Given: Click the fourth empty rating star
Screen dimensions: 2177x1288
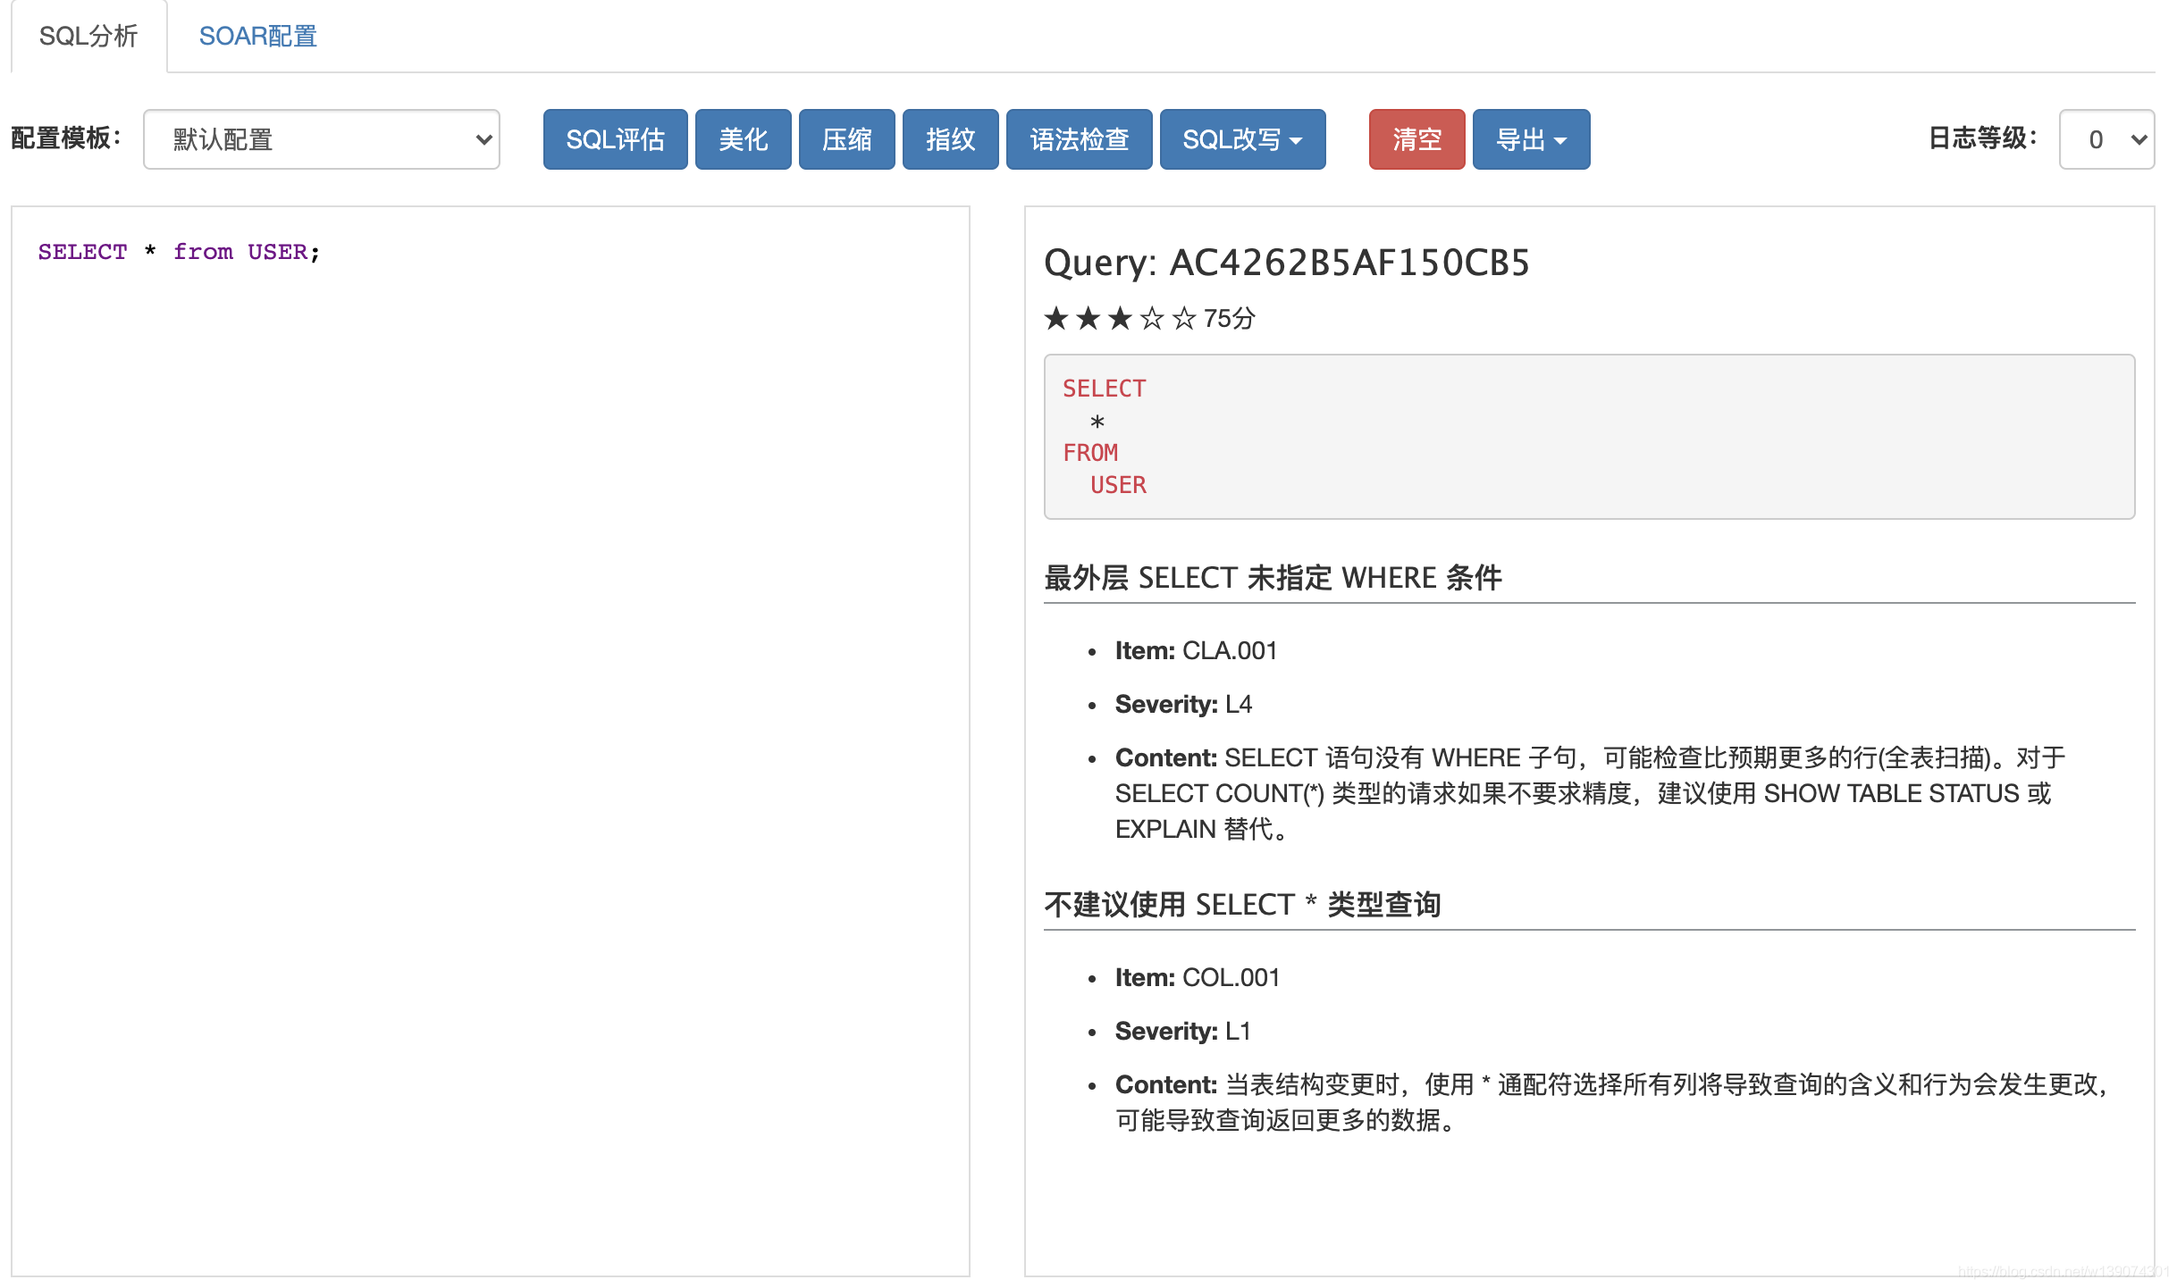Looking at the screenshot, I should pyautogui.click(x=1152, y=318).
